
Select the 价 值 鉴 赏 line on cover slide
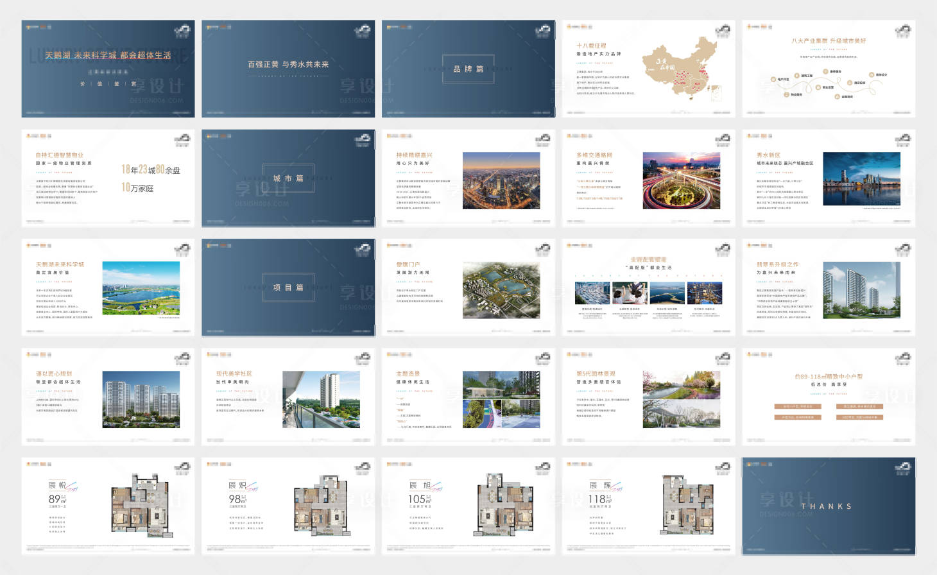coord(108,84)
